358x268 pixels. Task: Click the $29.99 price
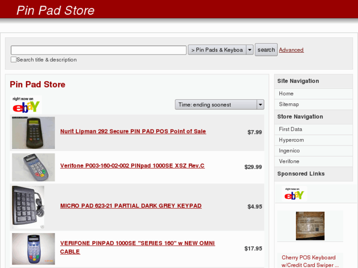coord(253,167)
